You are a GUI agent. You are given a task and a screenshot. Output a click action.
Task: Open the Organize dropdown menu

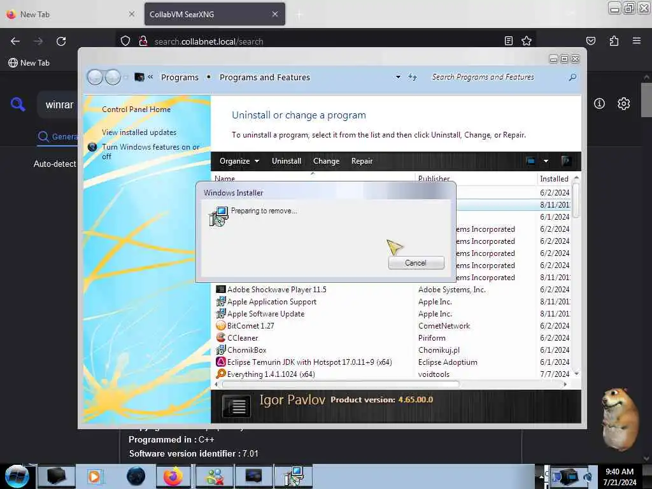239,161
